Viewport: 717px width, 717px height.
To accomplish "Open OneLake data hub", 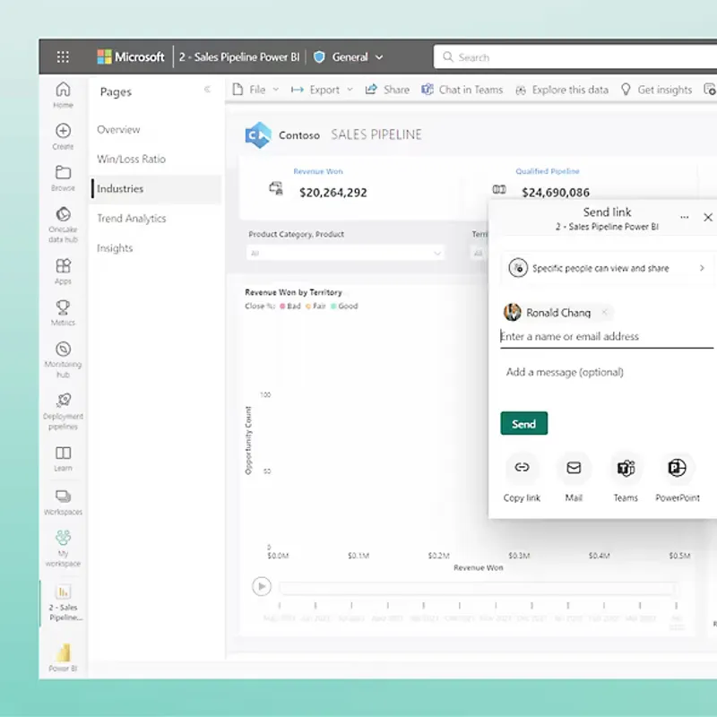I will point(63,225).
